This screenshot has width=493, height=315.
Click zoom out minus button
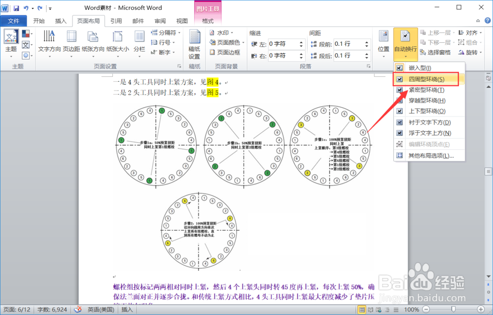[x=425, y=310]
